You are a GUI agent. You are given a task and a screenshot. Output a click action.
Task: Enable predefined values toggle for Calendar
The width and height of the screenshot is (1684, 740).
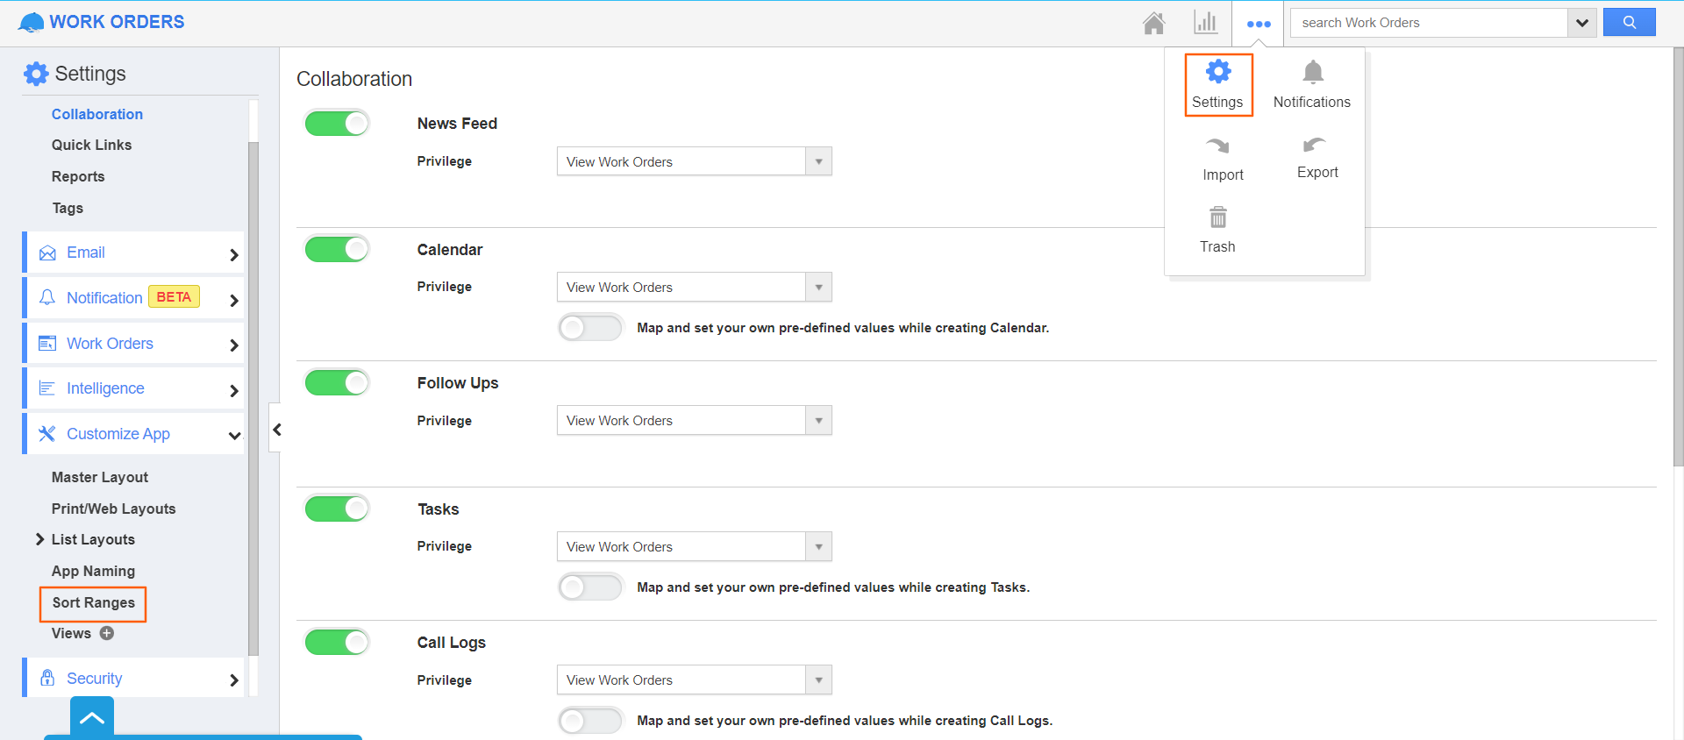point(589,328)
